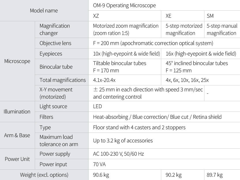The width and height of the screenshot is (240, 180).
Task: Click "Up to 3.2 kg of accessories" value
Action: [123, 141]
